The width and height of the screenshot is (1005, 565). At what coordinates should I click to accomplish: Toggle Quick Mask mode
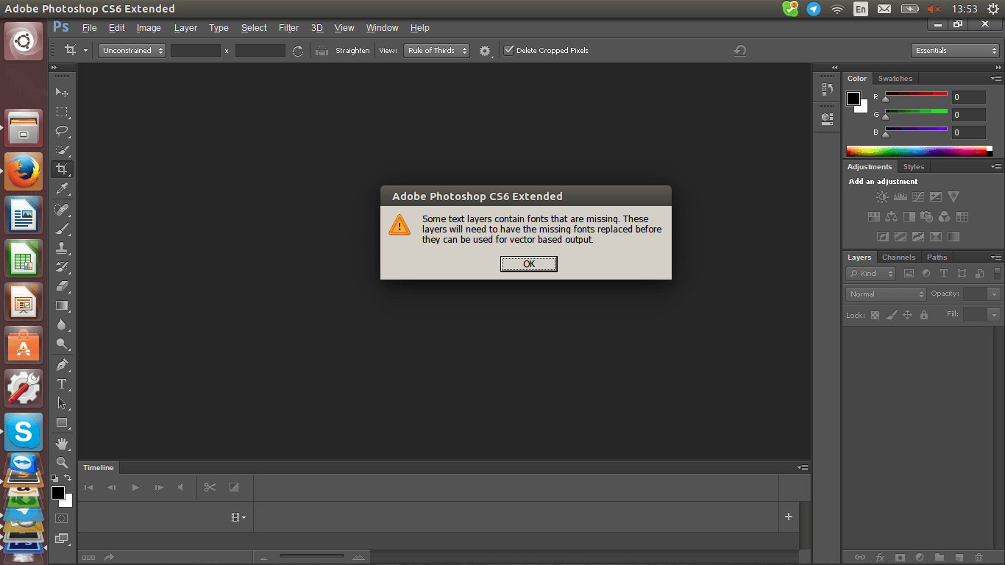[x=62, y=519]
